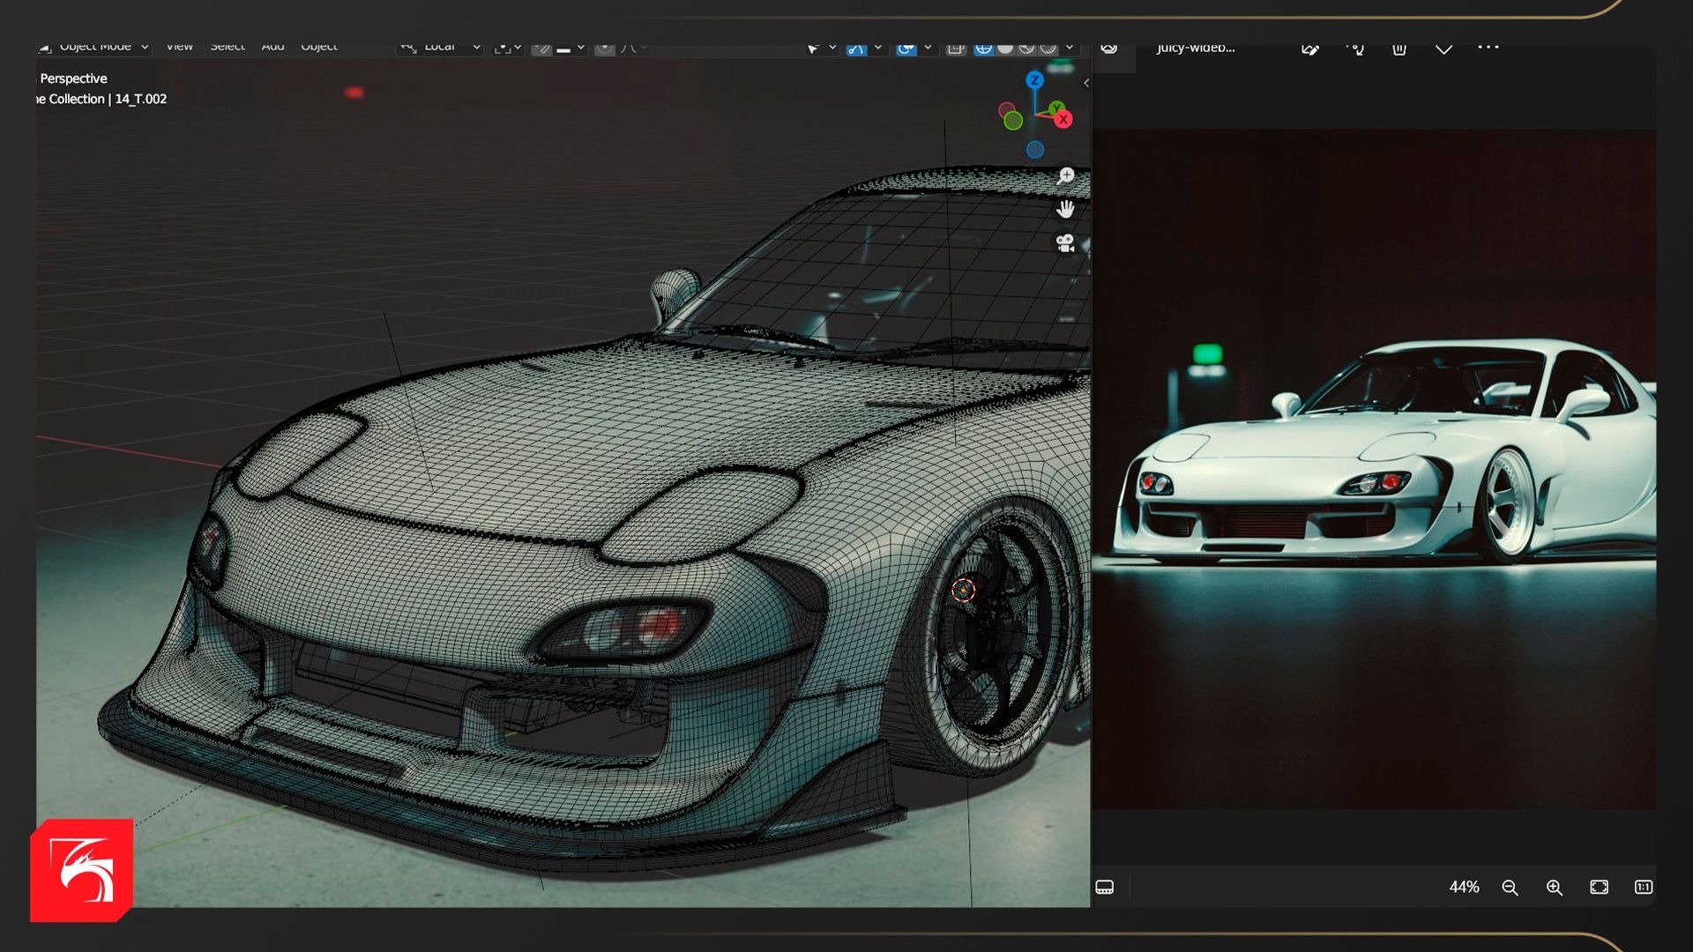Zoom in on the photo viewer
1693x952 pixels.
(1554, 888)
